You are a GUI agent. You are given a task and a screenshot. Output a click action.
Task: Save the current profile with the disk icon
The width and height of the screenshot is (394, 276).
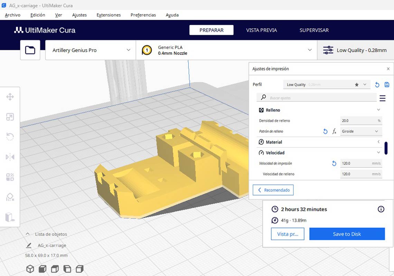(x=387, y=85)
